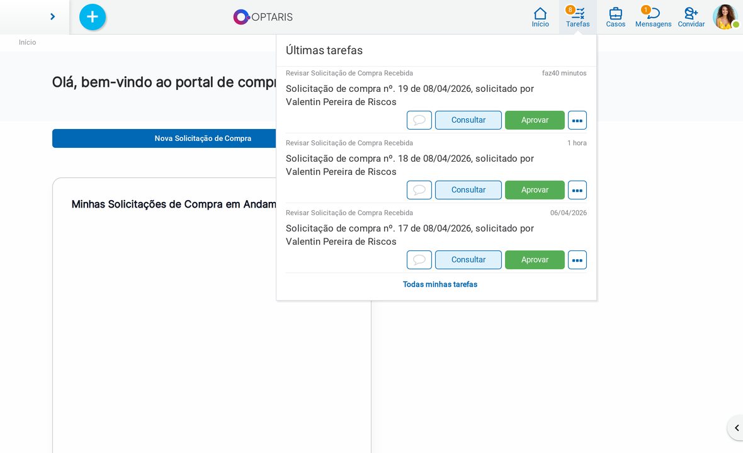Click Consultar for request nº 17
743x453 pixels.
point(468,260)
